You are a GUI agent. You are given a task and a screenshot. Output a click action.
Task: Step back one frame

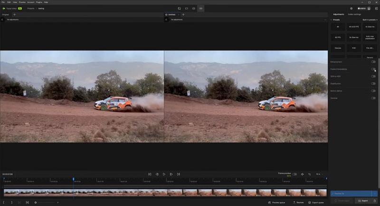point(157,174)
